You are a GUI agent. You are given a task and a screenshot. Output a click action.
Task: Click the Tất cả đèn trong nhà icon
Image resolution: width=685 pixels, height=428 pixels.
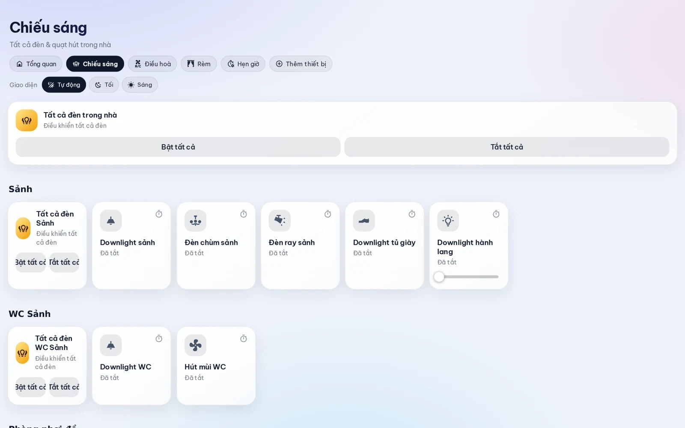pyautogui.click(x=27, y=120)
